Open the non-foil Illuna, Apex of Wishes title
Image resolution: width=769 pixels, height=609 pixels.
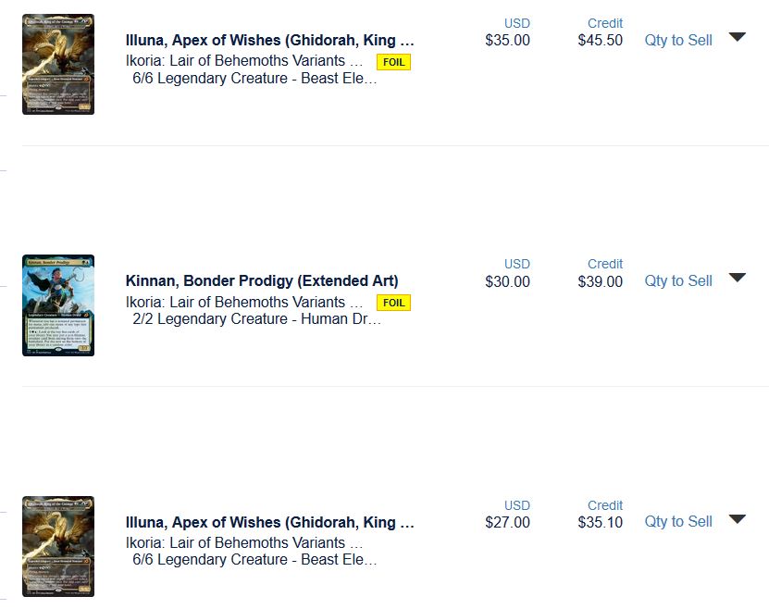click(x=269, y=522)
